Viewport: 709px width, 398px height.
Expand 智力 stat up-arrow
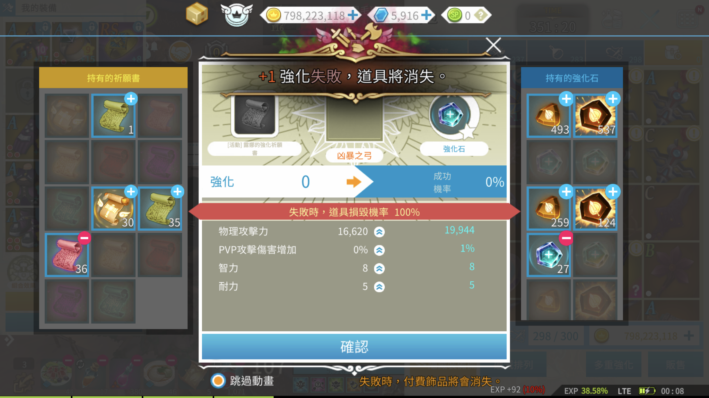click(x=379, y=268)
